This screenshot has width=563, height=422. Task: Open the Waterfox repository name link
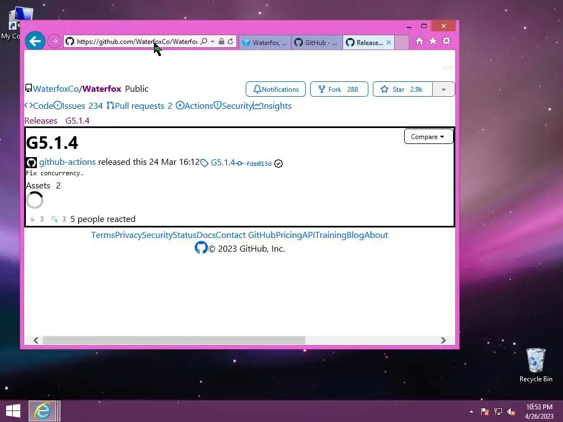[x=102, y=88]
